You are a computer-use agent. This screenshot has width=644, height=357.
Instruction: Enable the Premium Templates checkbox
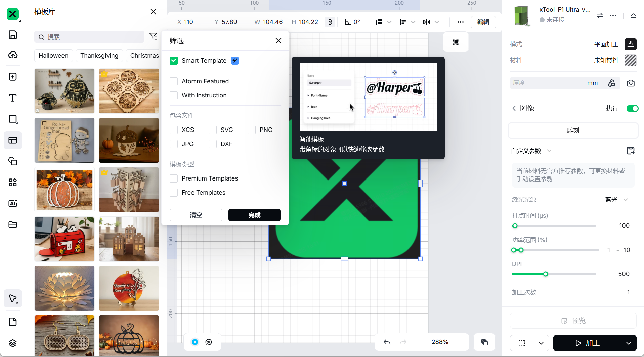click(174, 178)
